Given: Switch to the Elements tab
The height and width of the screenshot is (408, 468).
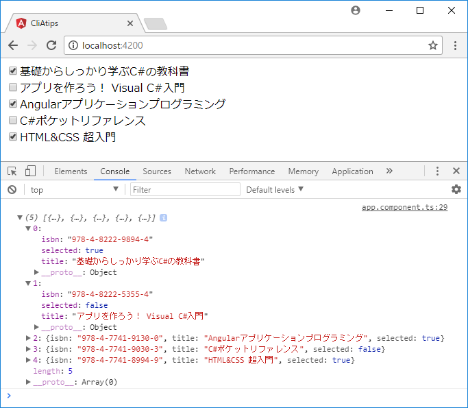Looking at the screenshot, I should tap(71, 171).
